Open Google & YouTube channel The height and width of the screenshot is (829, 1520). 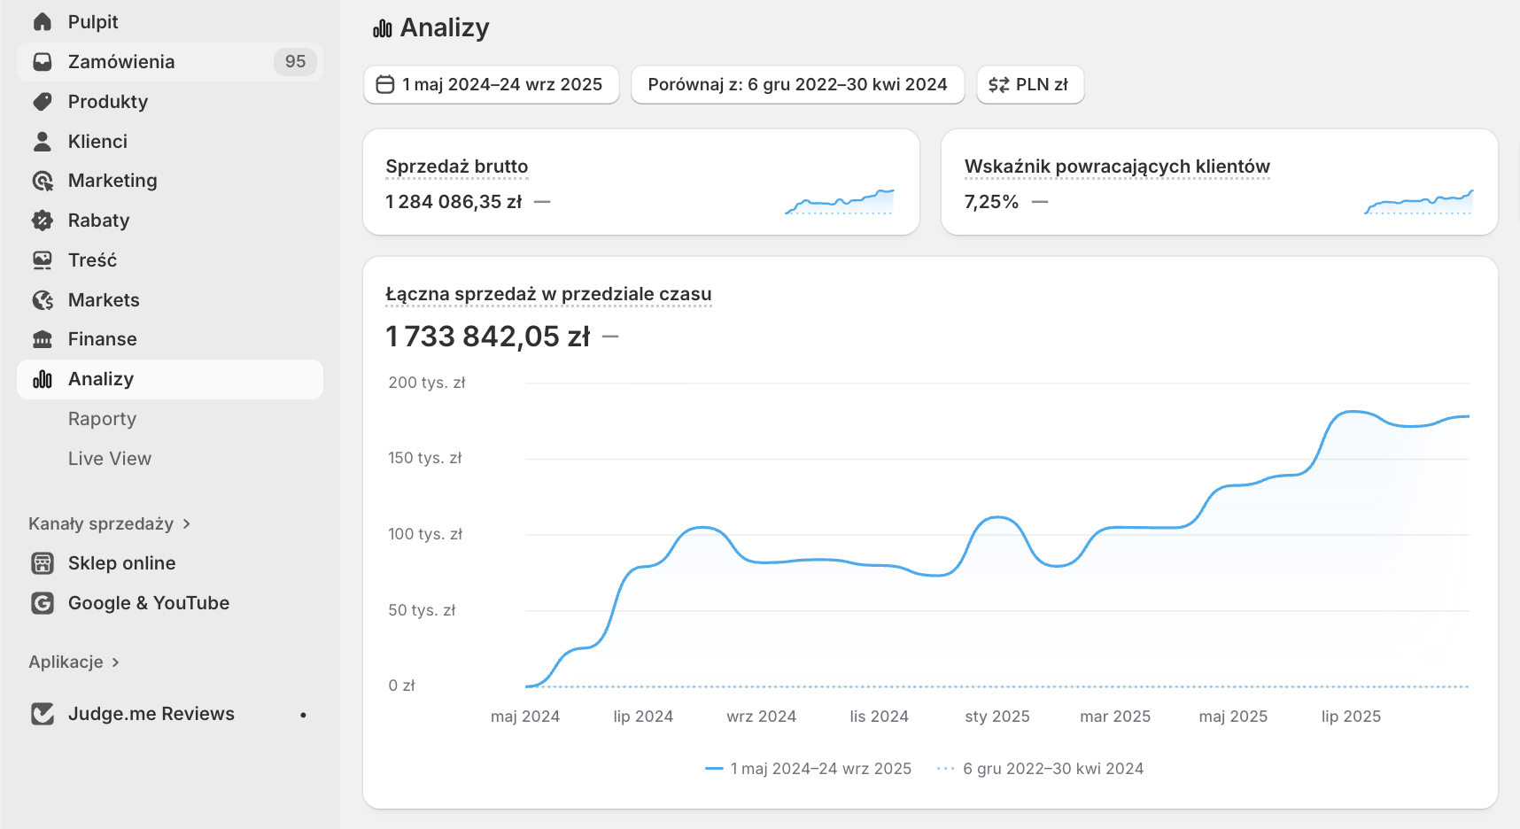coord(169,603)
